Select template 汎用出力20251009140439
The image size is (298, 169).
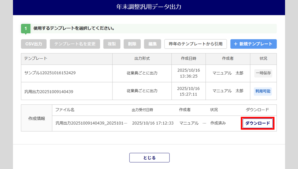click(x=49, y=92)
